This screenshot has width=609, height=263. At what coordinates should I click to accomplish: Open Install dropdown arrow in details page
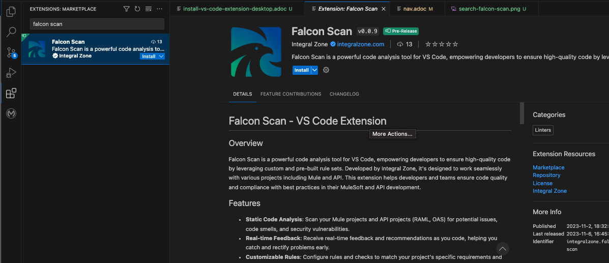pyautogui.click(x=314, y=70)
